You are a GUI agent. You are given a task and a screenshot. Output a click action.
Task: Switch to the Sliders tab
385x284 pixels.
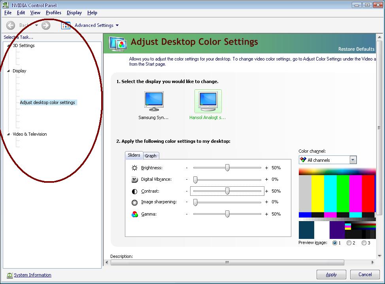click(x=134, y=155)
